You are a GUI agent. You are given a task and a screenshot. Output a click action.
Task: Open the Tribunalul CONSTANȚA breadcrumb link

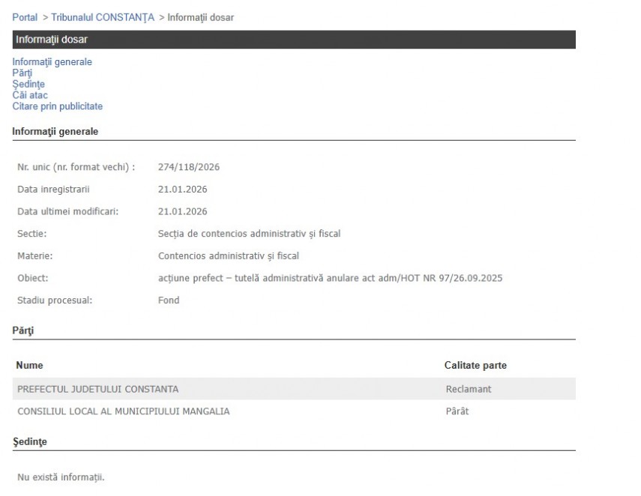pos(103,17)
